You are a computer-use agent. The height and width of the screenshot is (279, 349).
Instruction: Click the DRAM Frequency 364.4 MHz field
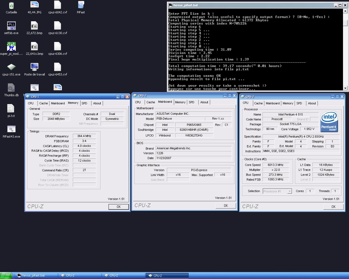click(x=84, y=136)
